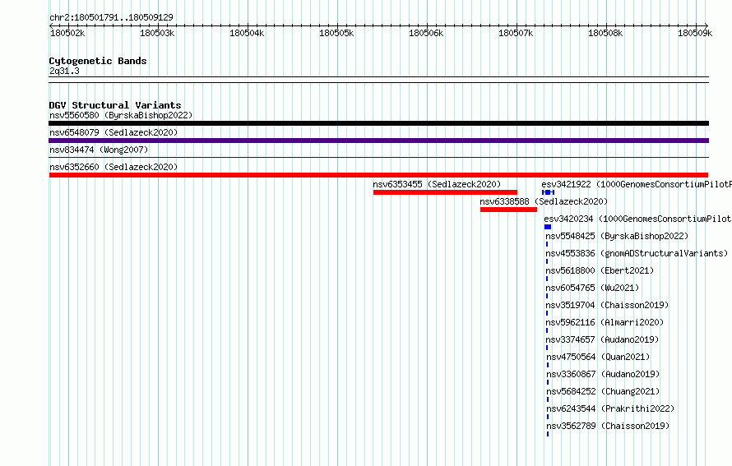Open nsv6352660 (Sedlazeck2020) variant label
The height and width of the screenshot is (466, 732).
click(x=114, y=167)
